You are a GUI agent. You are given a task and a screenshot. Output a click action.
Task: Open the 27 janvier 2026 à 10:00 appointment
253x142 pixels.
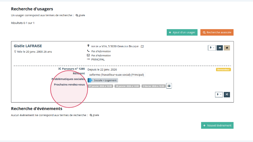click(x=100, y=86)
